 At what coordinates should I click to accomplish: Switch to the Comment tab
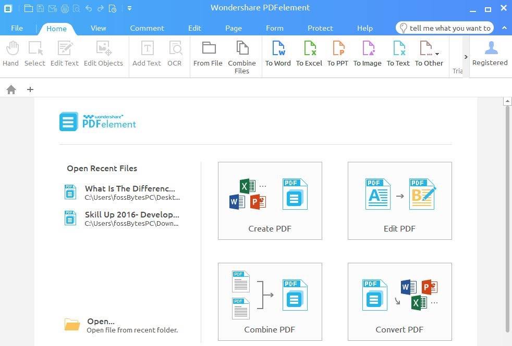point(147,28)
